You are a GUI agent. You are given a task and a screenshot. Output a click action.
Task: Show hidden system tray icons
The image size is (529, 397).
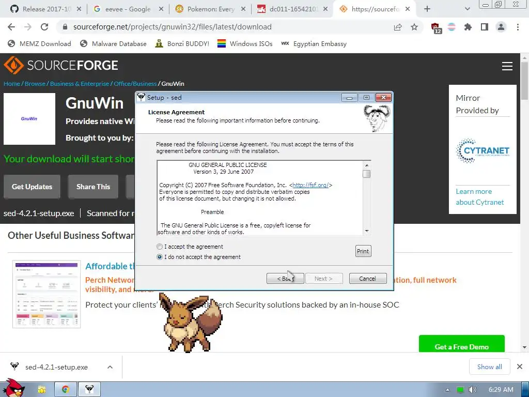point(447,390)
